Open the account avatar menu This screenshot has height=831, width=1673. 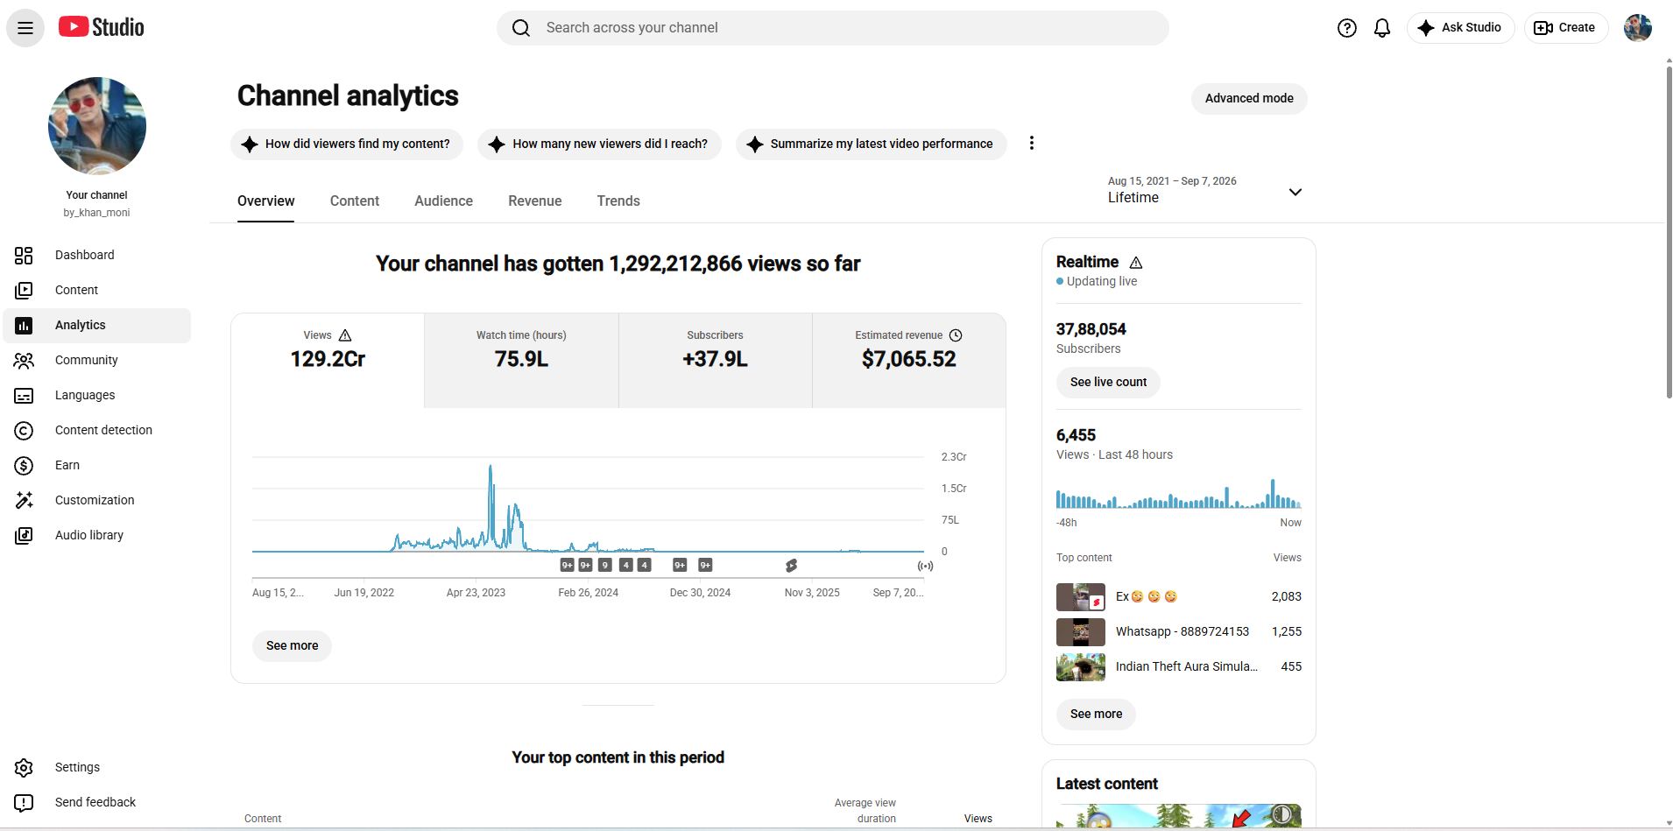tap(1638, 28)
